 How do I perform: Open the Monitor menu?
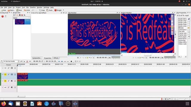39,7
